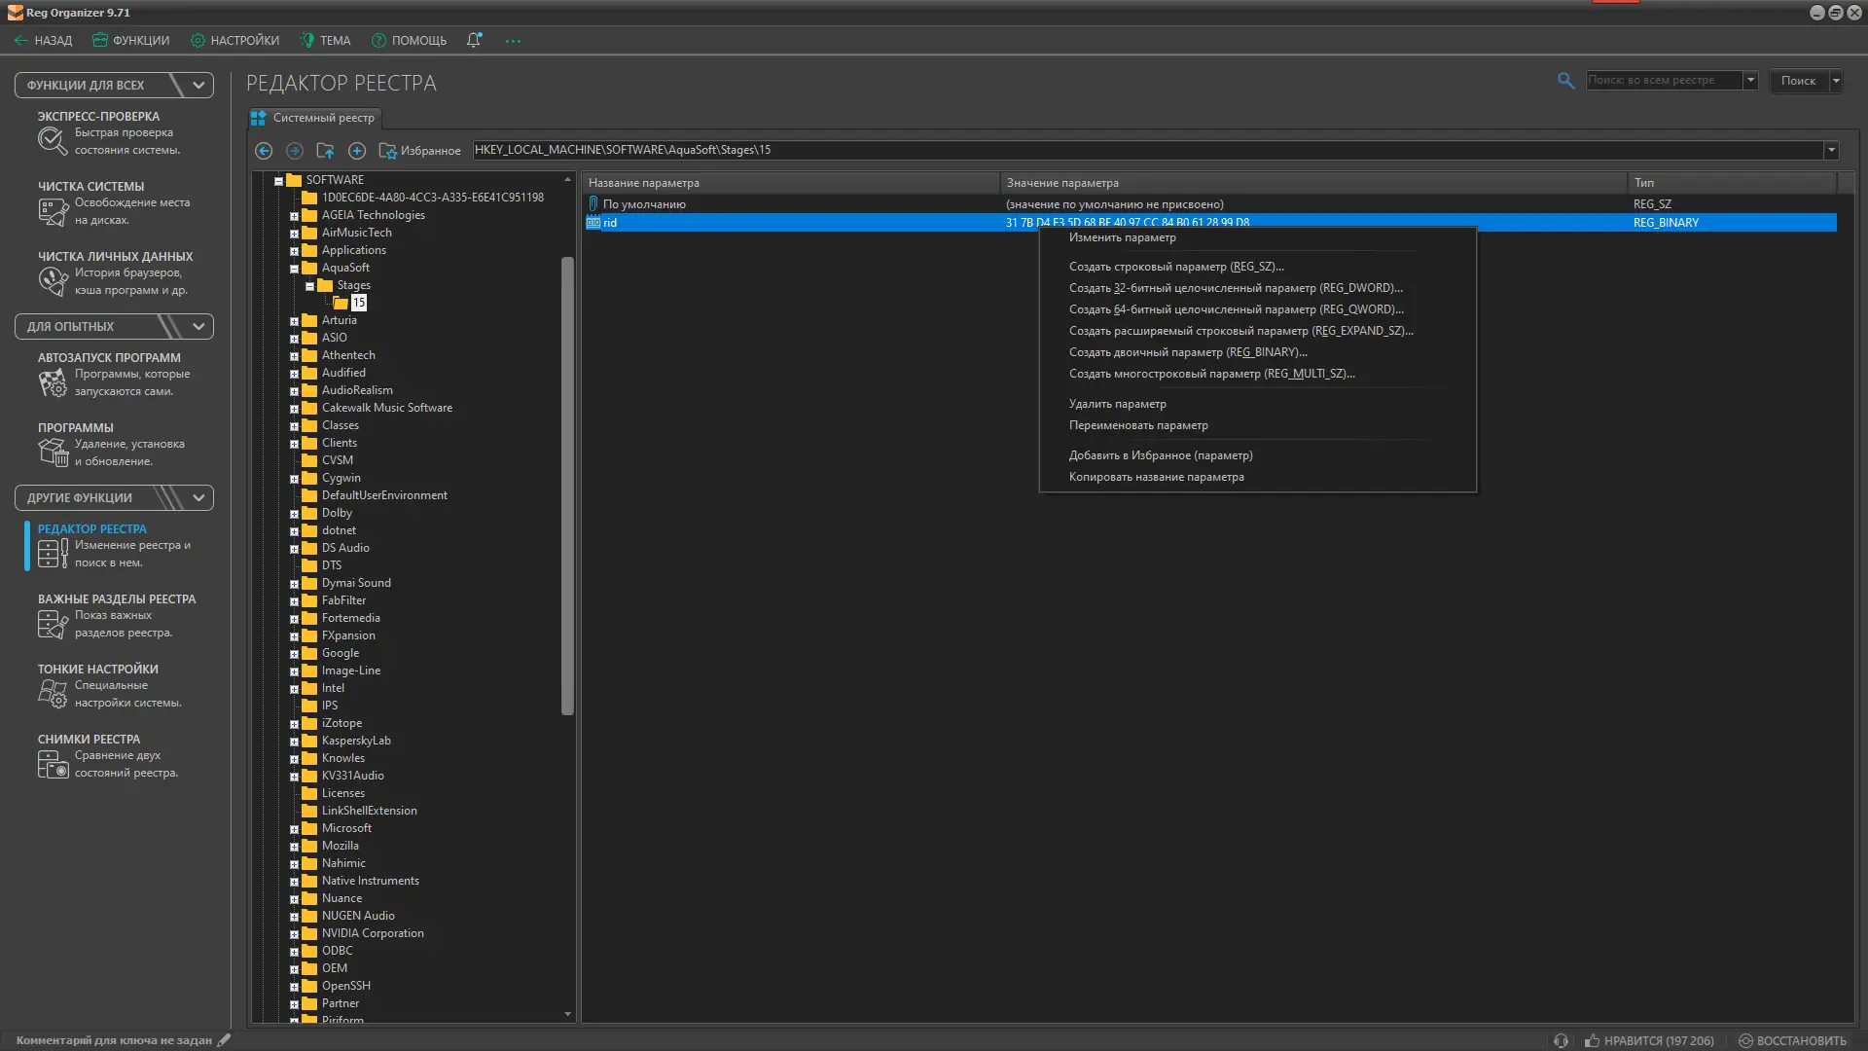Click the registry tree vertical scrollbar
Screen dimensions: 1868x1051
[567, 487]
